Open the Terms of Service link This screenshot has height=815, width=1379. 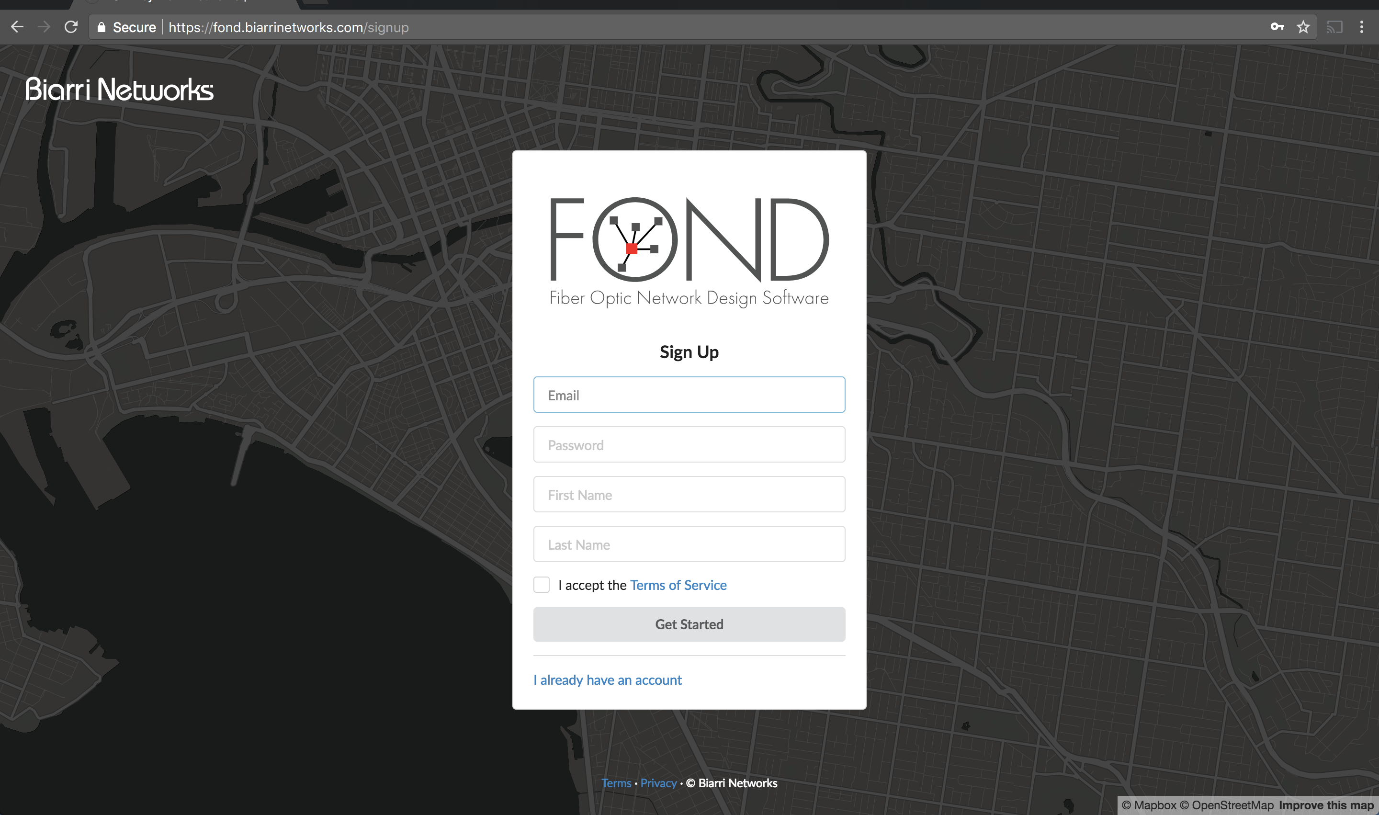(x=678, y=586)
